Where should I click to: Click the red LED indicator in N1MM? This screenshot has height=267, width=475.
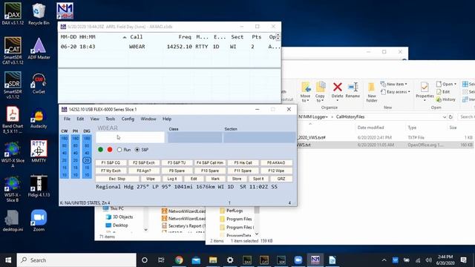[x=110, y=150]
